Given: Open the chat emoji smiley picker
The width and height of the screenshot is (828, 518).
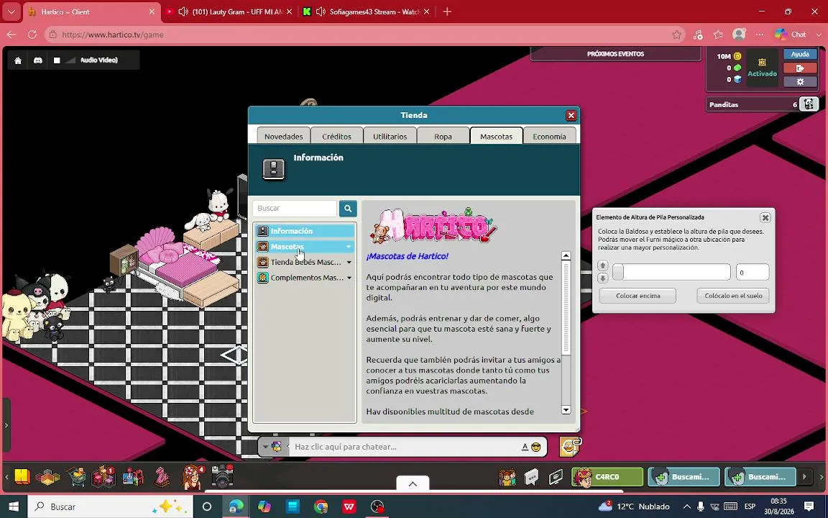Looking at the screenshot, I should 536,447.
